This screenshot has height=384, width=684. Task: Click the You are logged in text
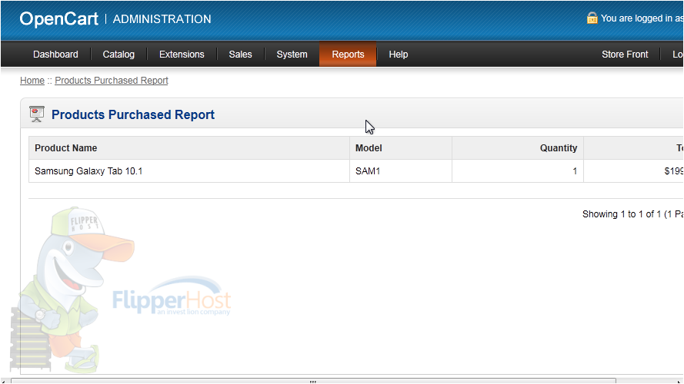point(642,18)
